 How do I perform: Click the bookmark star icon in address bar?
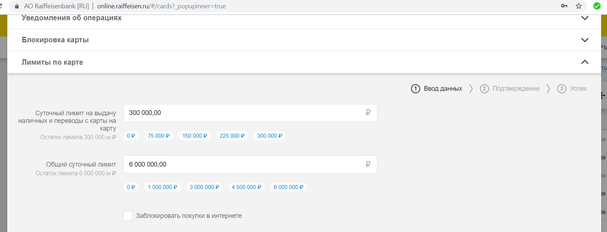(579, 6)
